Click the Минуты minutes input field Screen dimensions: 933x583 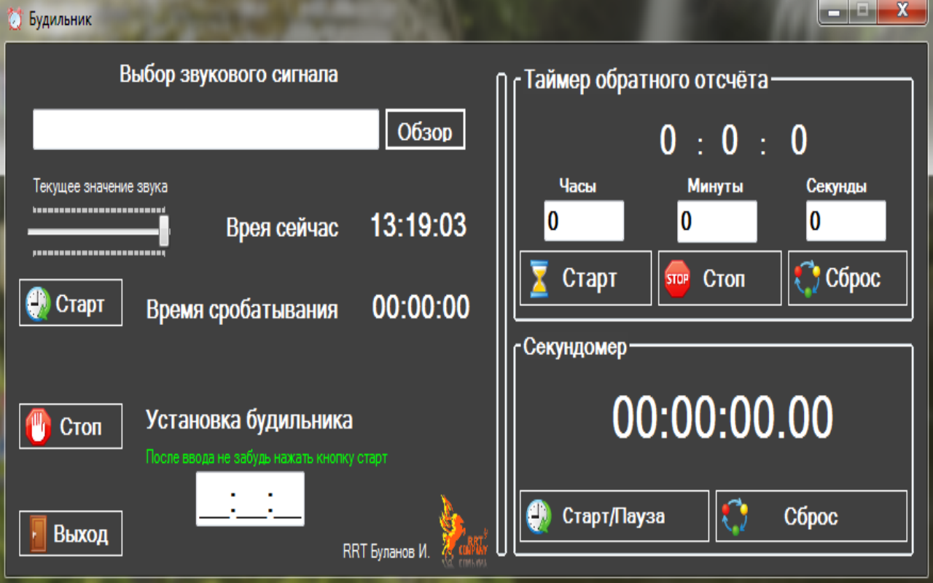coord(717,220)
